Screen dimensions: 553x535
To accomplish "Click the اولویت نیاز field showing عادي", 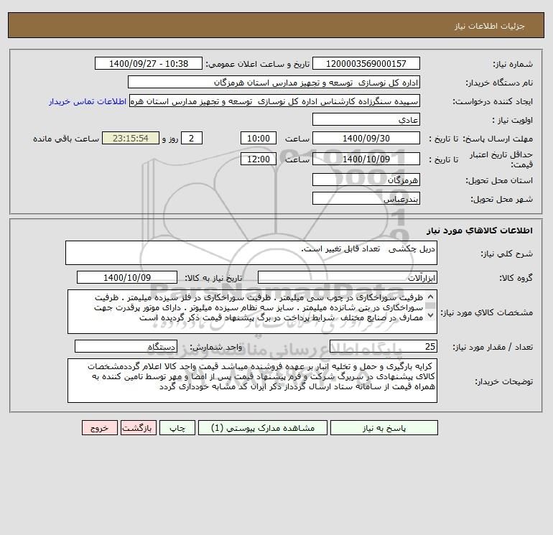I will pos(366,119).
